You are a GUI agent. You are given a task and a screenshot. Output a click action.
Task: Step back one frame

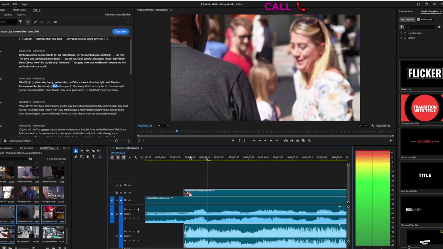click(260, 140)
